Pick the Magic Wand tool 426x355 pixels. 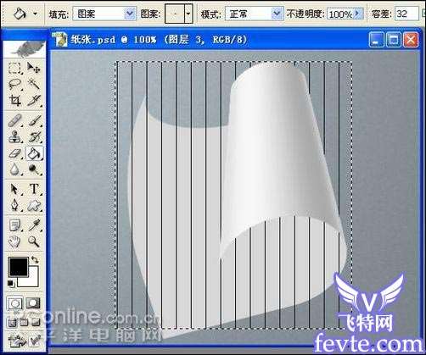(x=34, y=84)
